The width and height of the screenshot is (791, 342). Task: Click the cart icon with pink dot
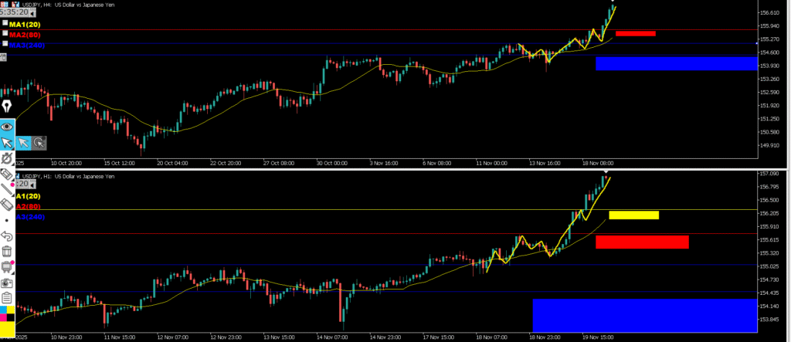pyautogui.click(x=7, y=267)
